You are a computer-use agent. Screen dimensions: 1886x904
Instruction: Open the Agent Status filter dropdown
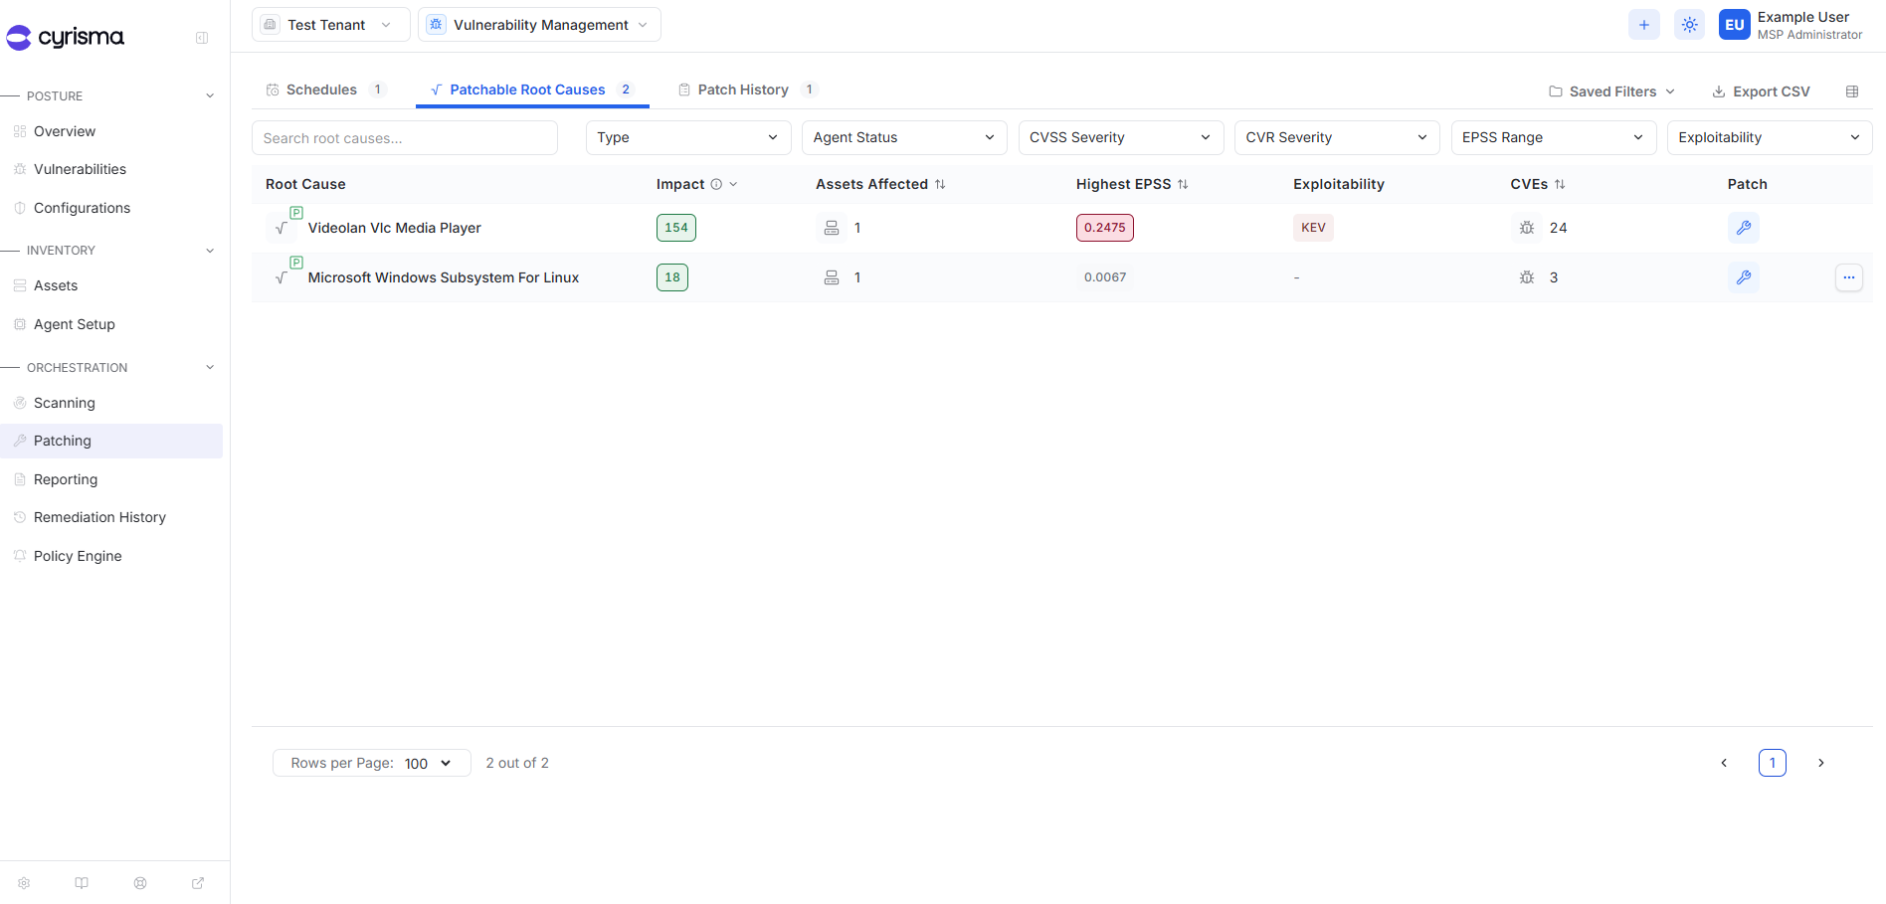904,137
